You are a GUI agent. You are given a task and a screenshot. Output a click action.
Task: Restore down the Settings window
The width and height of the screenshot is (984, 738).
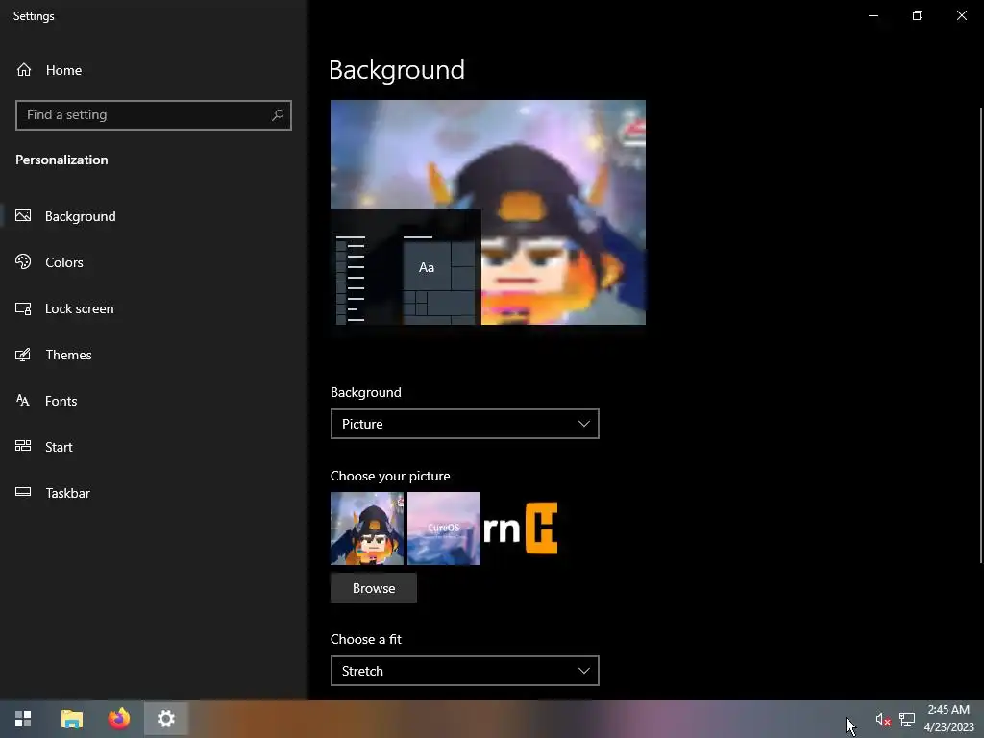coord(918,15)
